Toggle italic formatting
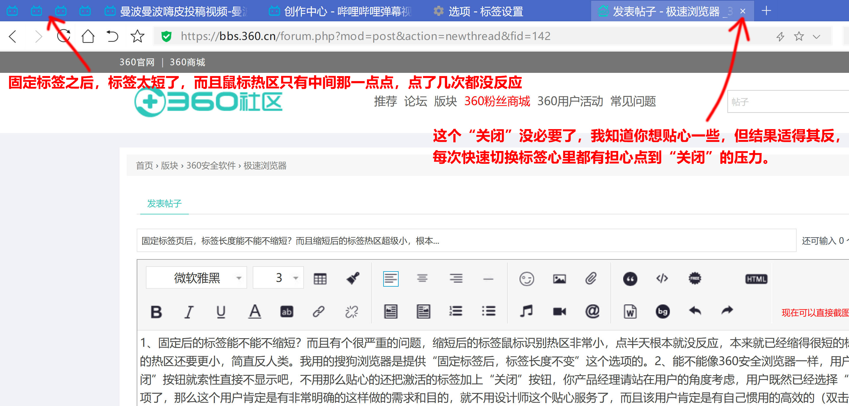849x406 pixels. pos(189,312)
